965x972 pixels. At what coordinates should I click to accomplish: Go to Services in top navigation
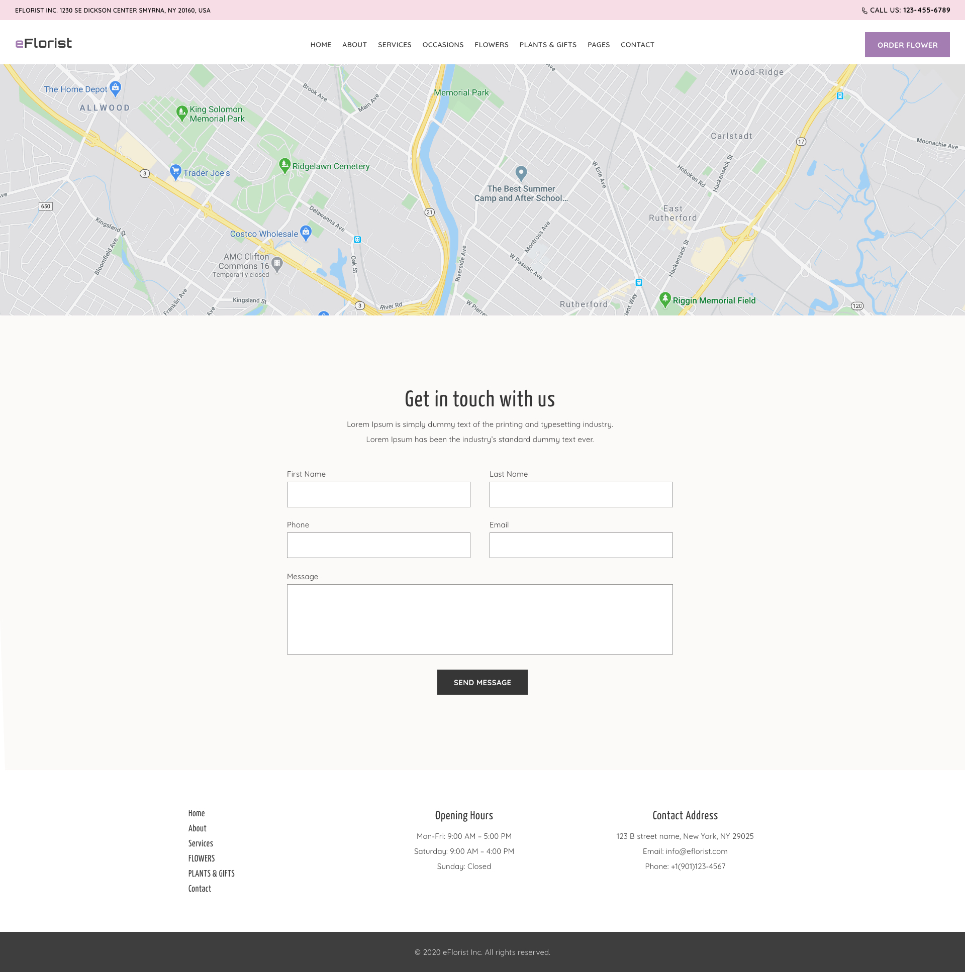click(x=394, y=45)
